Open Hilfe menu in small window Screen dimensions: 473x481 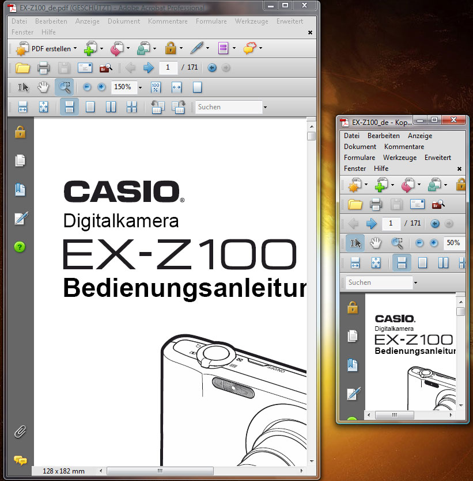coord(381,169)
